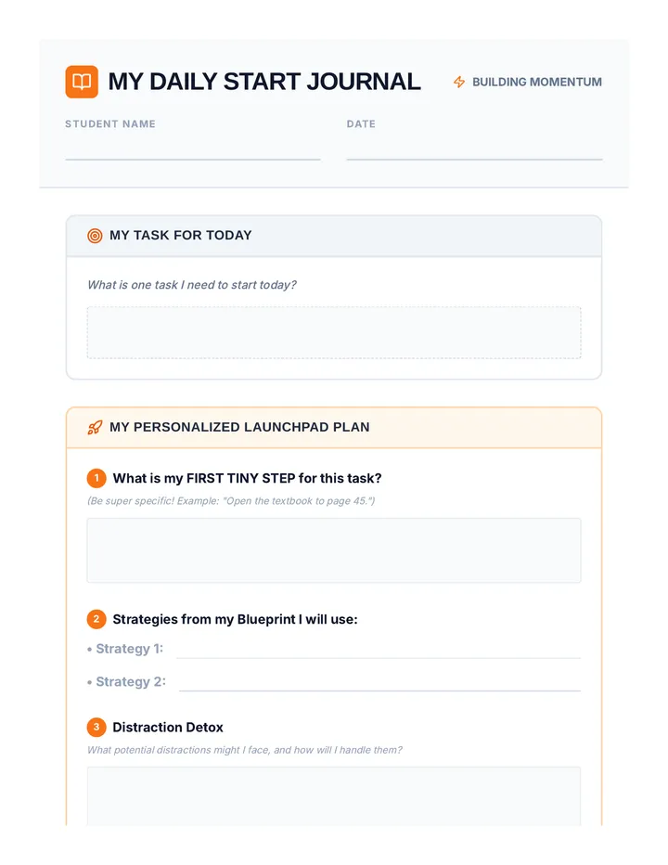Click the First Tiny Step answer box
This screenshot has width=668, height=865.
334,550
